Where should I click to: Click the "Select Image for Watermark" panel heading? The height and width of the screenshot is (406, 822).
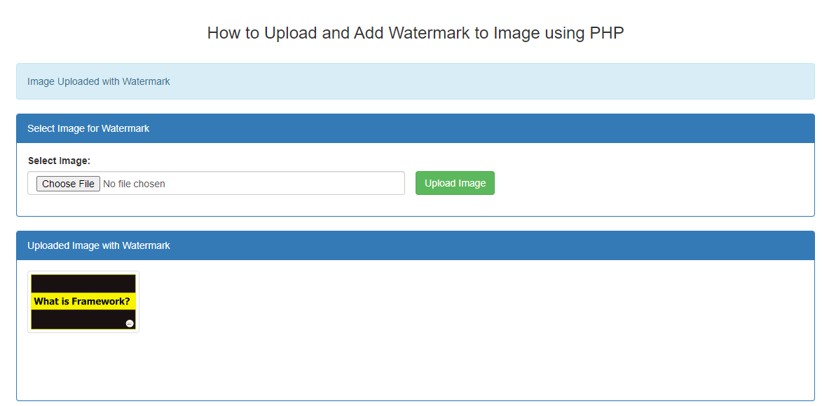tap(88, 128)
